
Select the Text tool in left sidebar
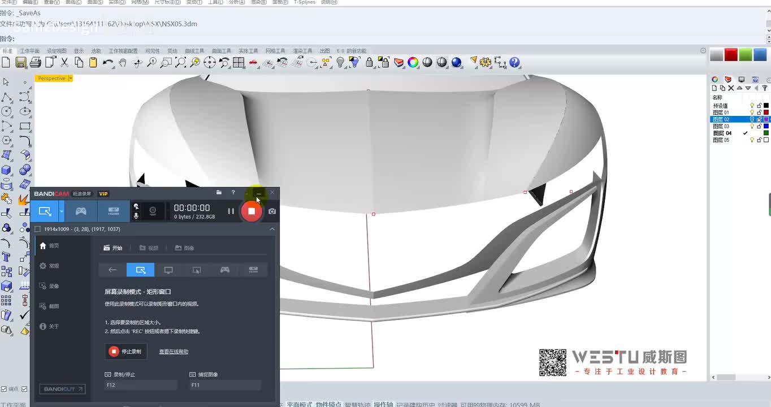pyautogui.click(x=7, y=257)
